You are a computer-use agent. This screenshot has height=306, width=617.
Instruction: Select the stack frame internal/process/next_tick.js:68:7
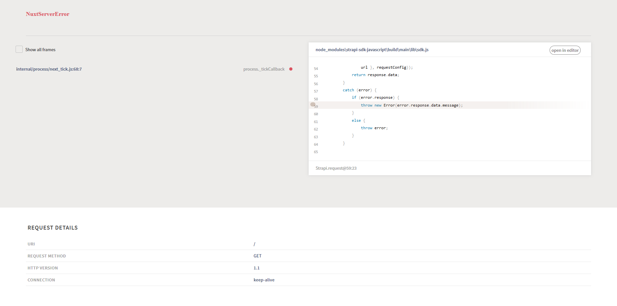click(49, 69)
